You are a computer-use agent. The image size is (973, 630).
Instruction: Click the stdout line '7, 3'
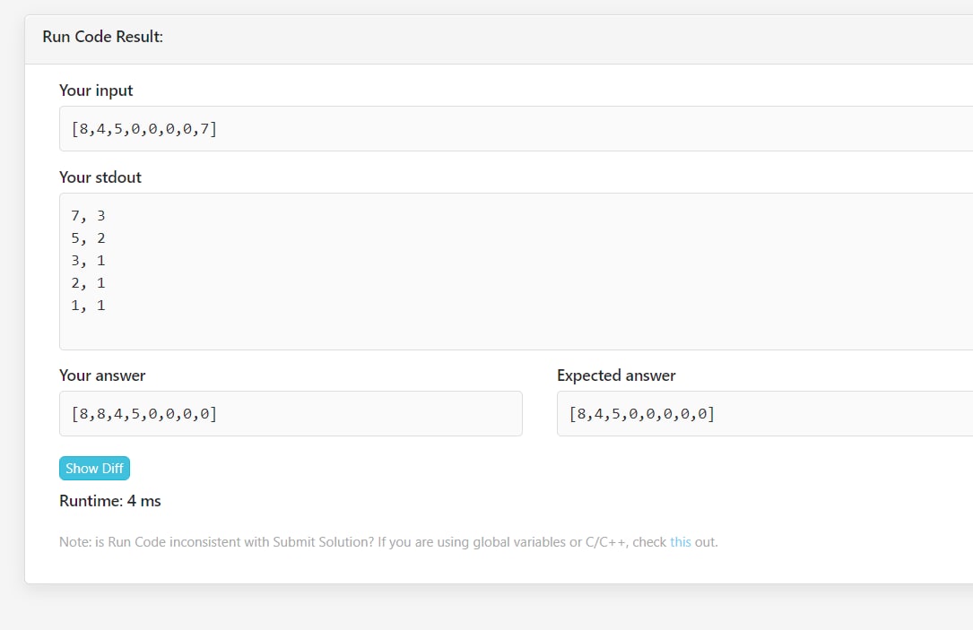[x=88, y=216]
